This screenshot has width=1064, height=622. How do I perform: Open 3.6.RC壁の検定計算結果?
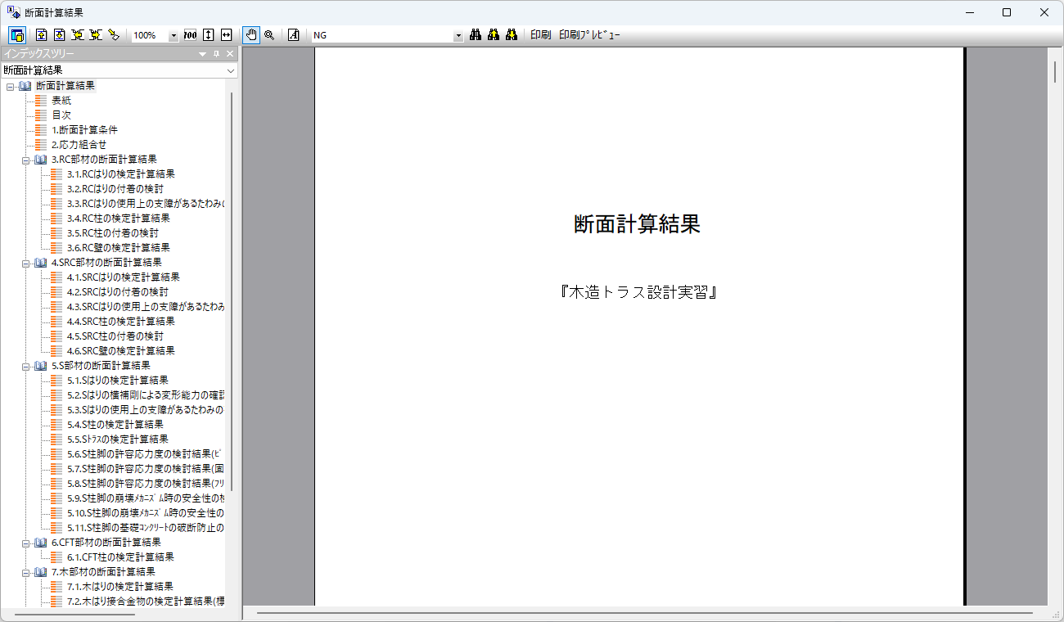[x=118, y=248]
